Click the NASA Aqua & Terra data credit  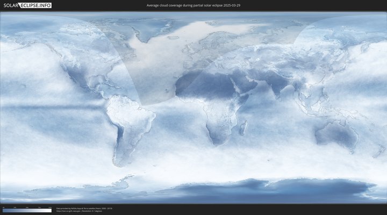click(x=84, y=207)
